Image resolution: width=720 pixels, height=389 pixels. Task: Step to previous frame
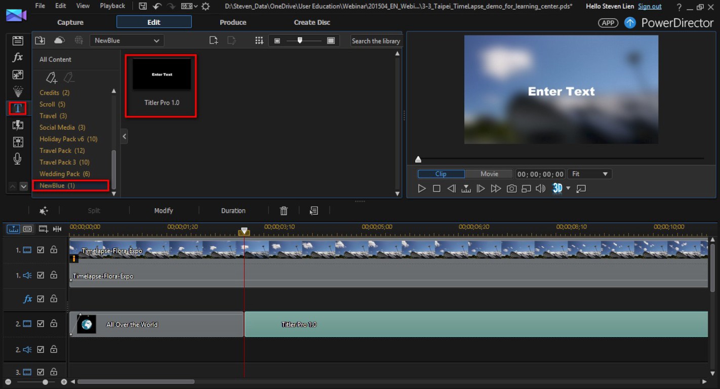tap(451, 188)
